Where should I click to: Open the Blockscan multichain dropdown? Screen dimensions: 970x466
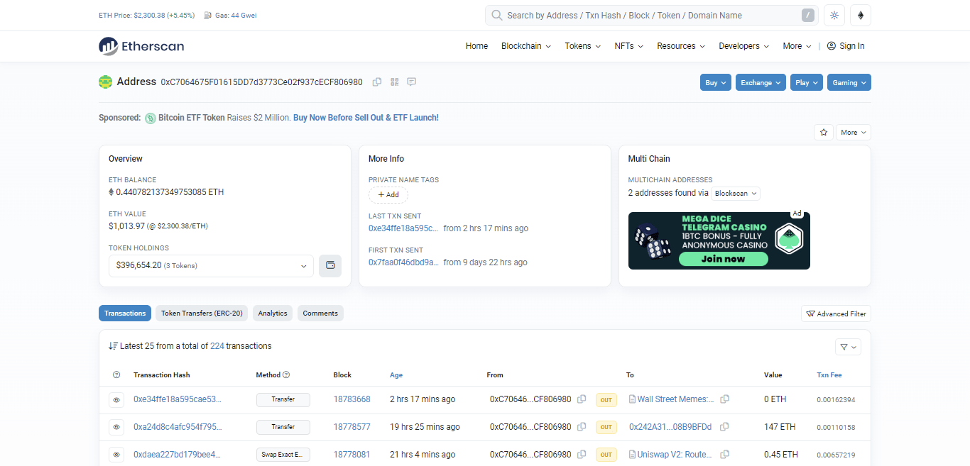pos(736,193)
